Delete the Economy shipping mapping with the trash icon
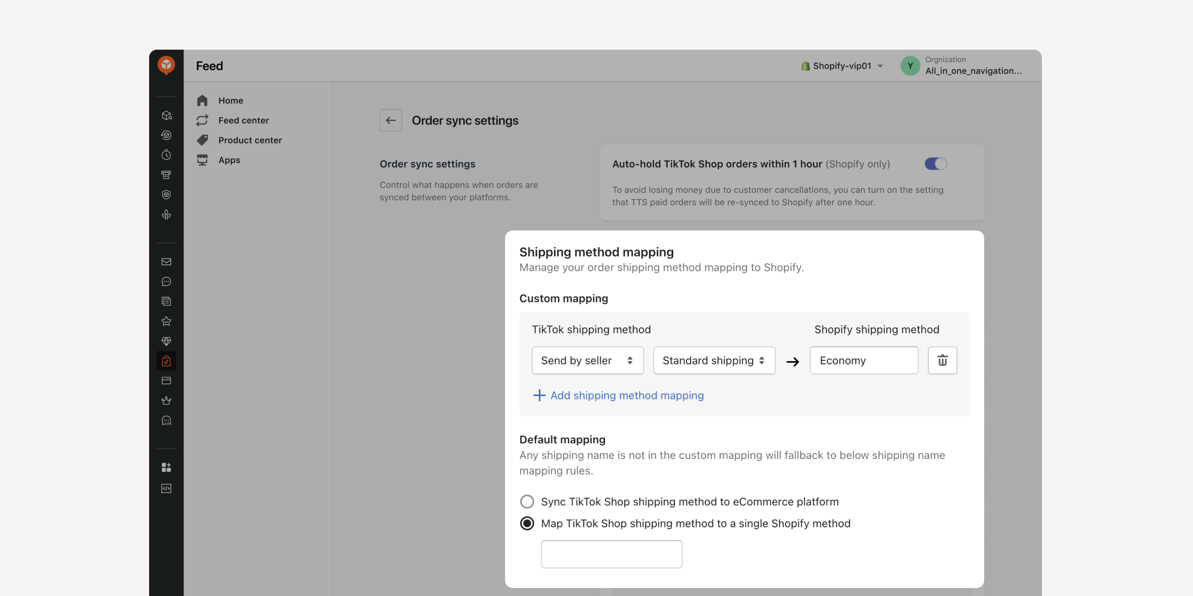 point(942,360)
